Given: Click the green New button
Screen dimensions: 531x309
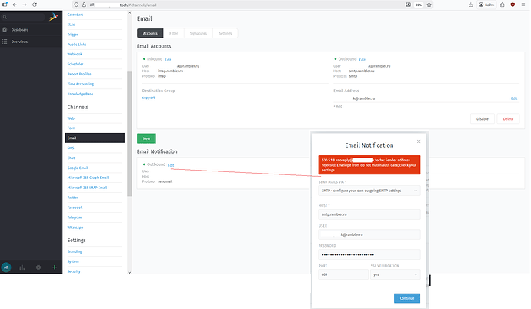Looking at the screenshot, I should pos(146,138).
